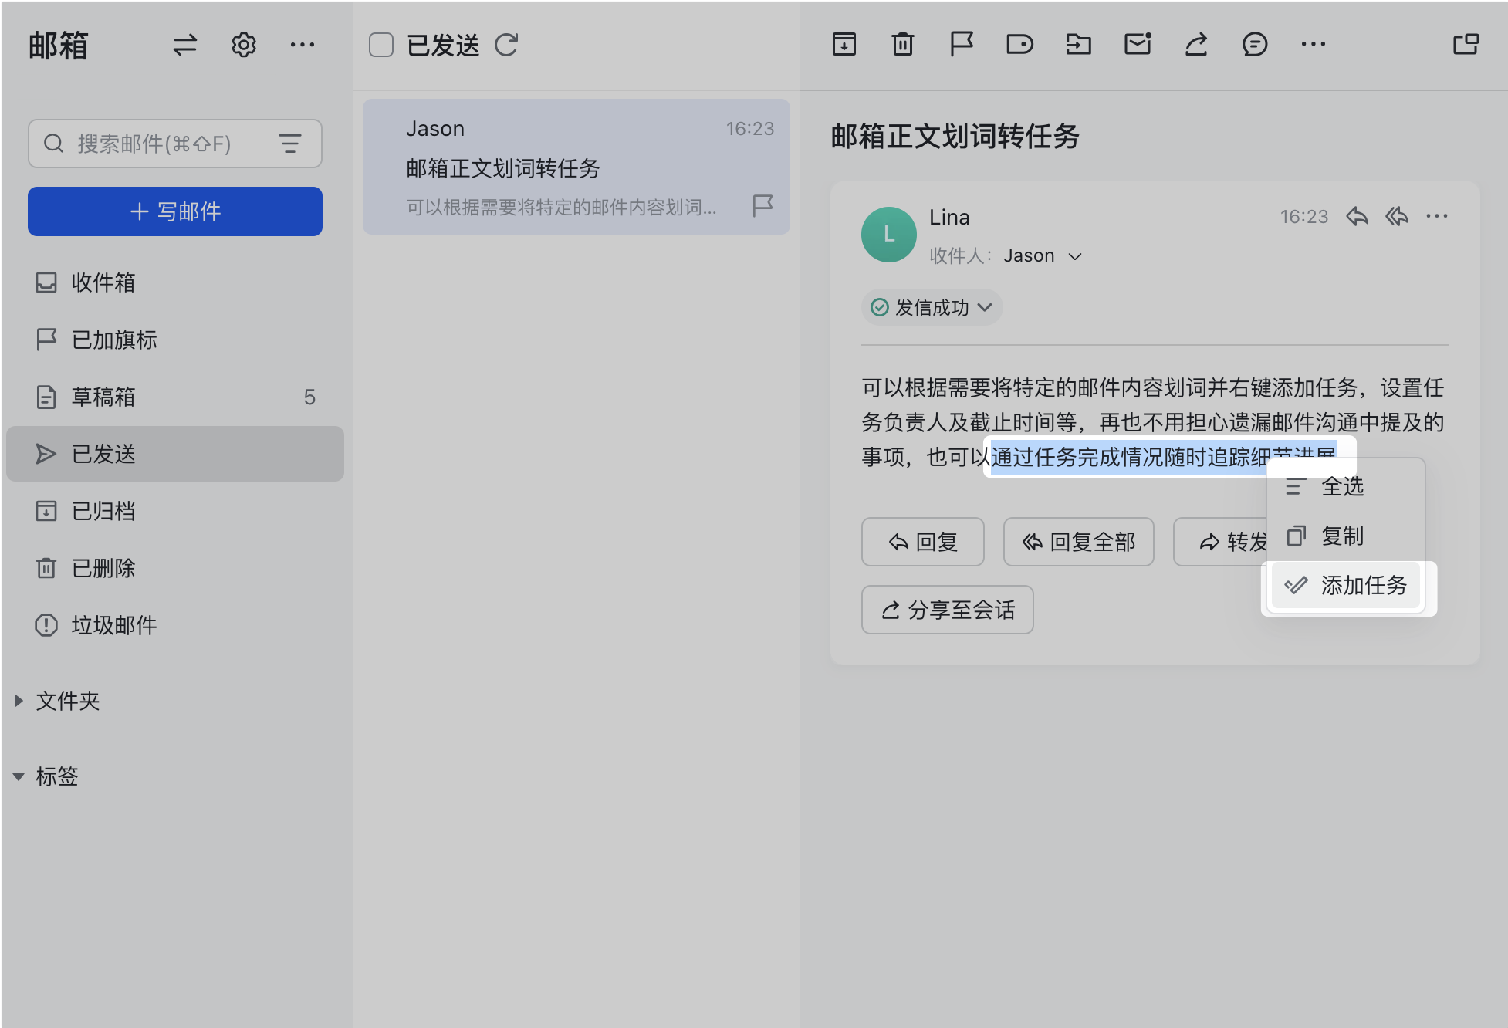The height and width of the screenshot is (1028, 1508).
Task: Open the Jason email in the list
Action: tap(576, 167)
